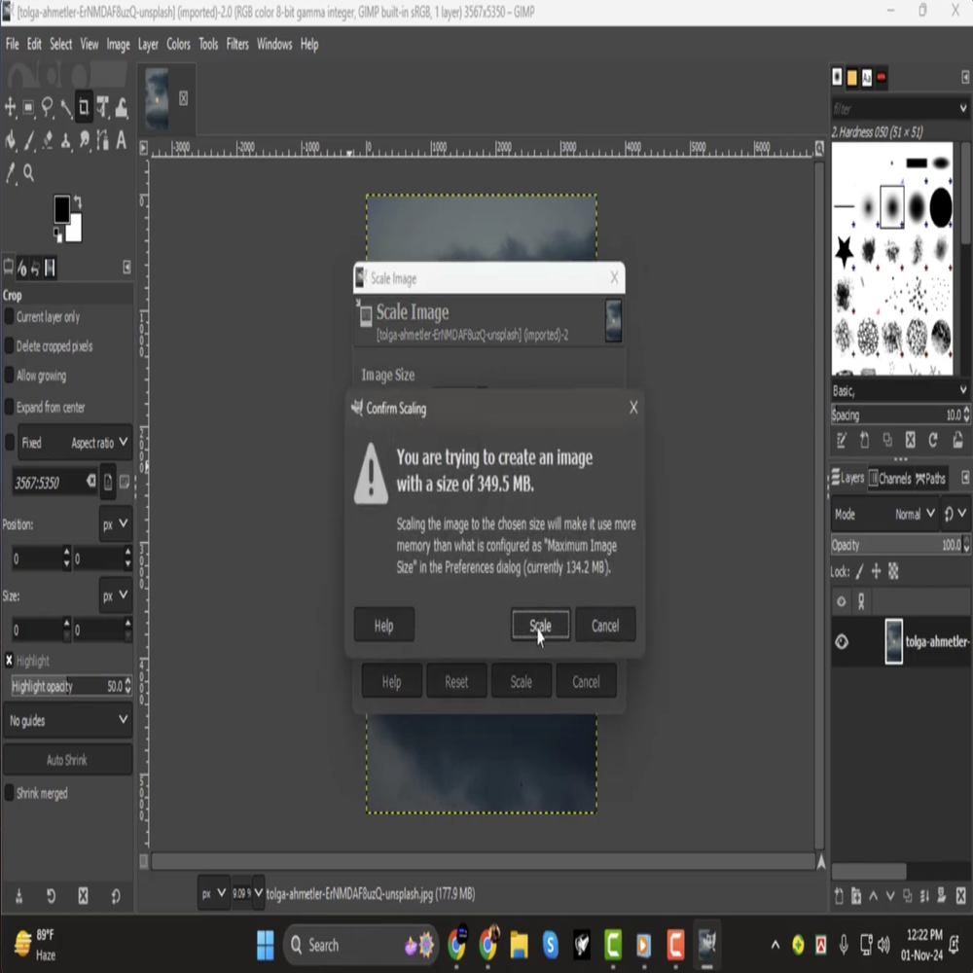Cancel the Confirm Scaling dialog

(604, 626)
